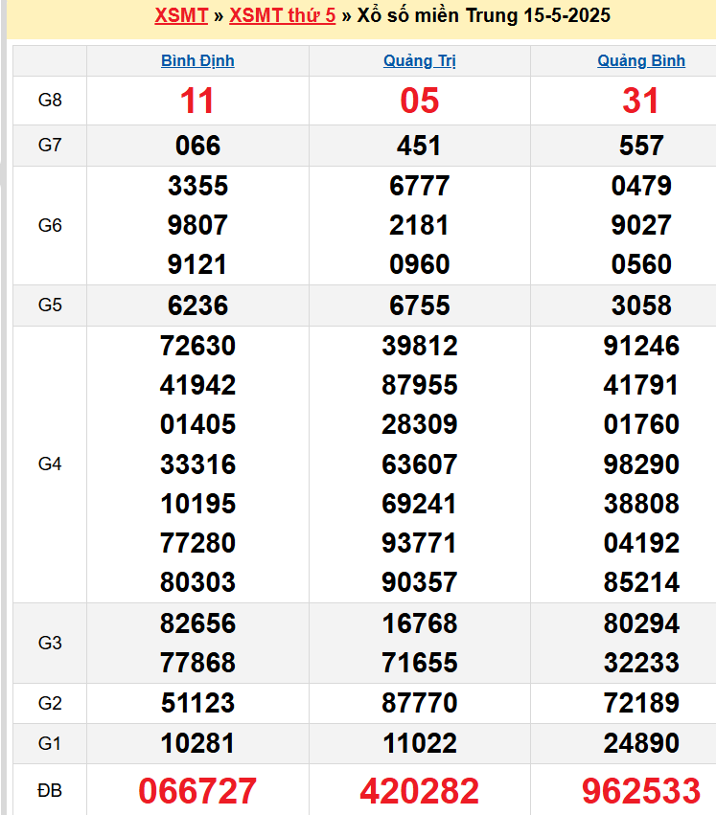The image size is (716, 815).
Task: Open the Bình Định province link
Action: [197, 60]
